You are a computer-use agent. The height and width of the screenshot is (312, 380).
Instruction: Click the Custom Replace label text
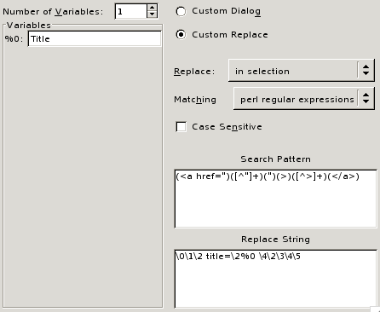click(230, 35)
